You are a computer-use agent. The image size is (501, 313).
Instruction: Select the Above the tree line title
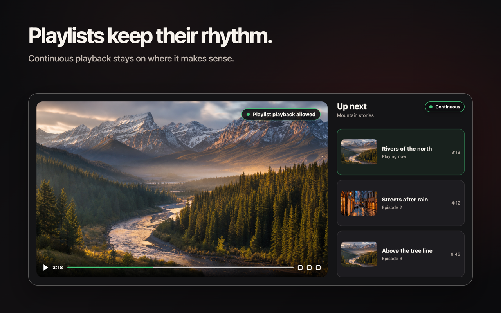click(407, 251)
